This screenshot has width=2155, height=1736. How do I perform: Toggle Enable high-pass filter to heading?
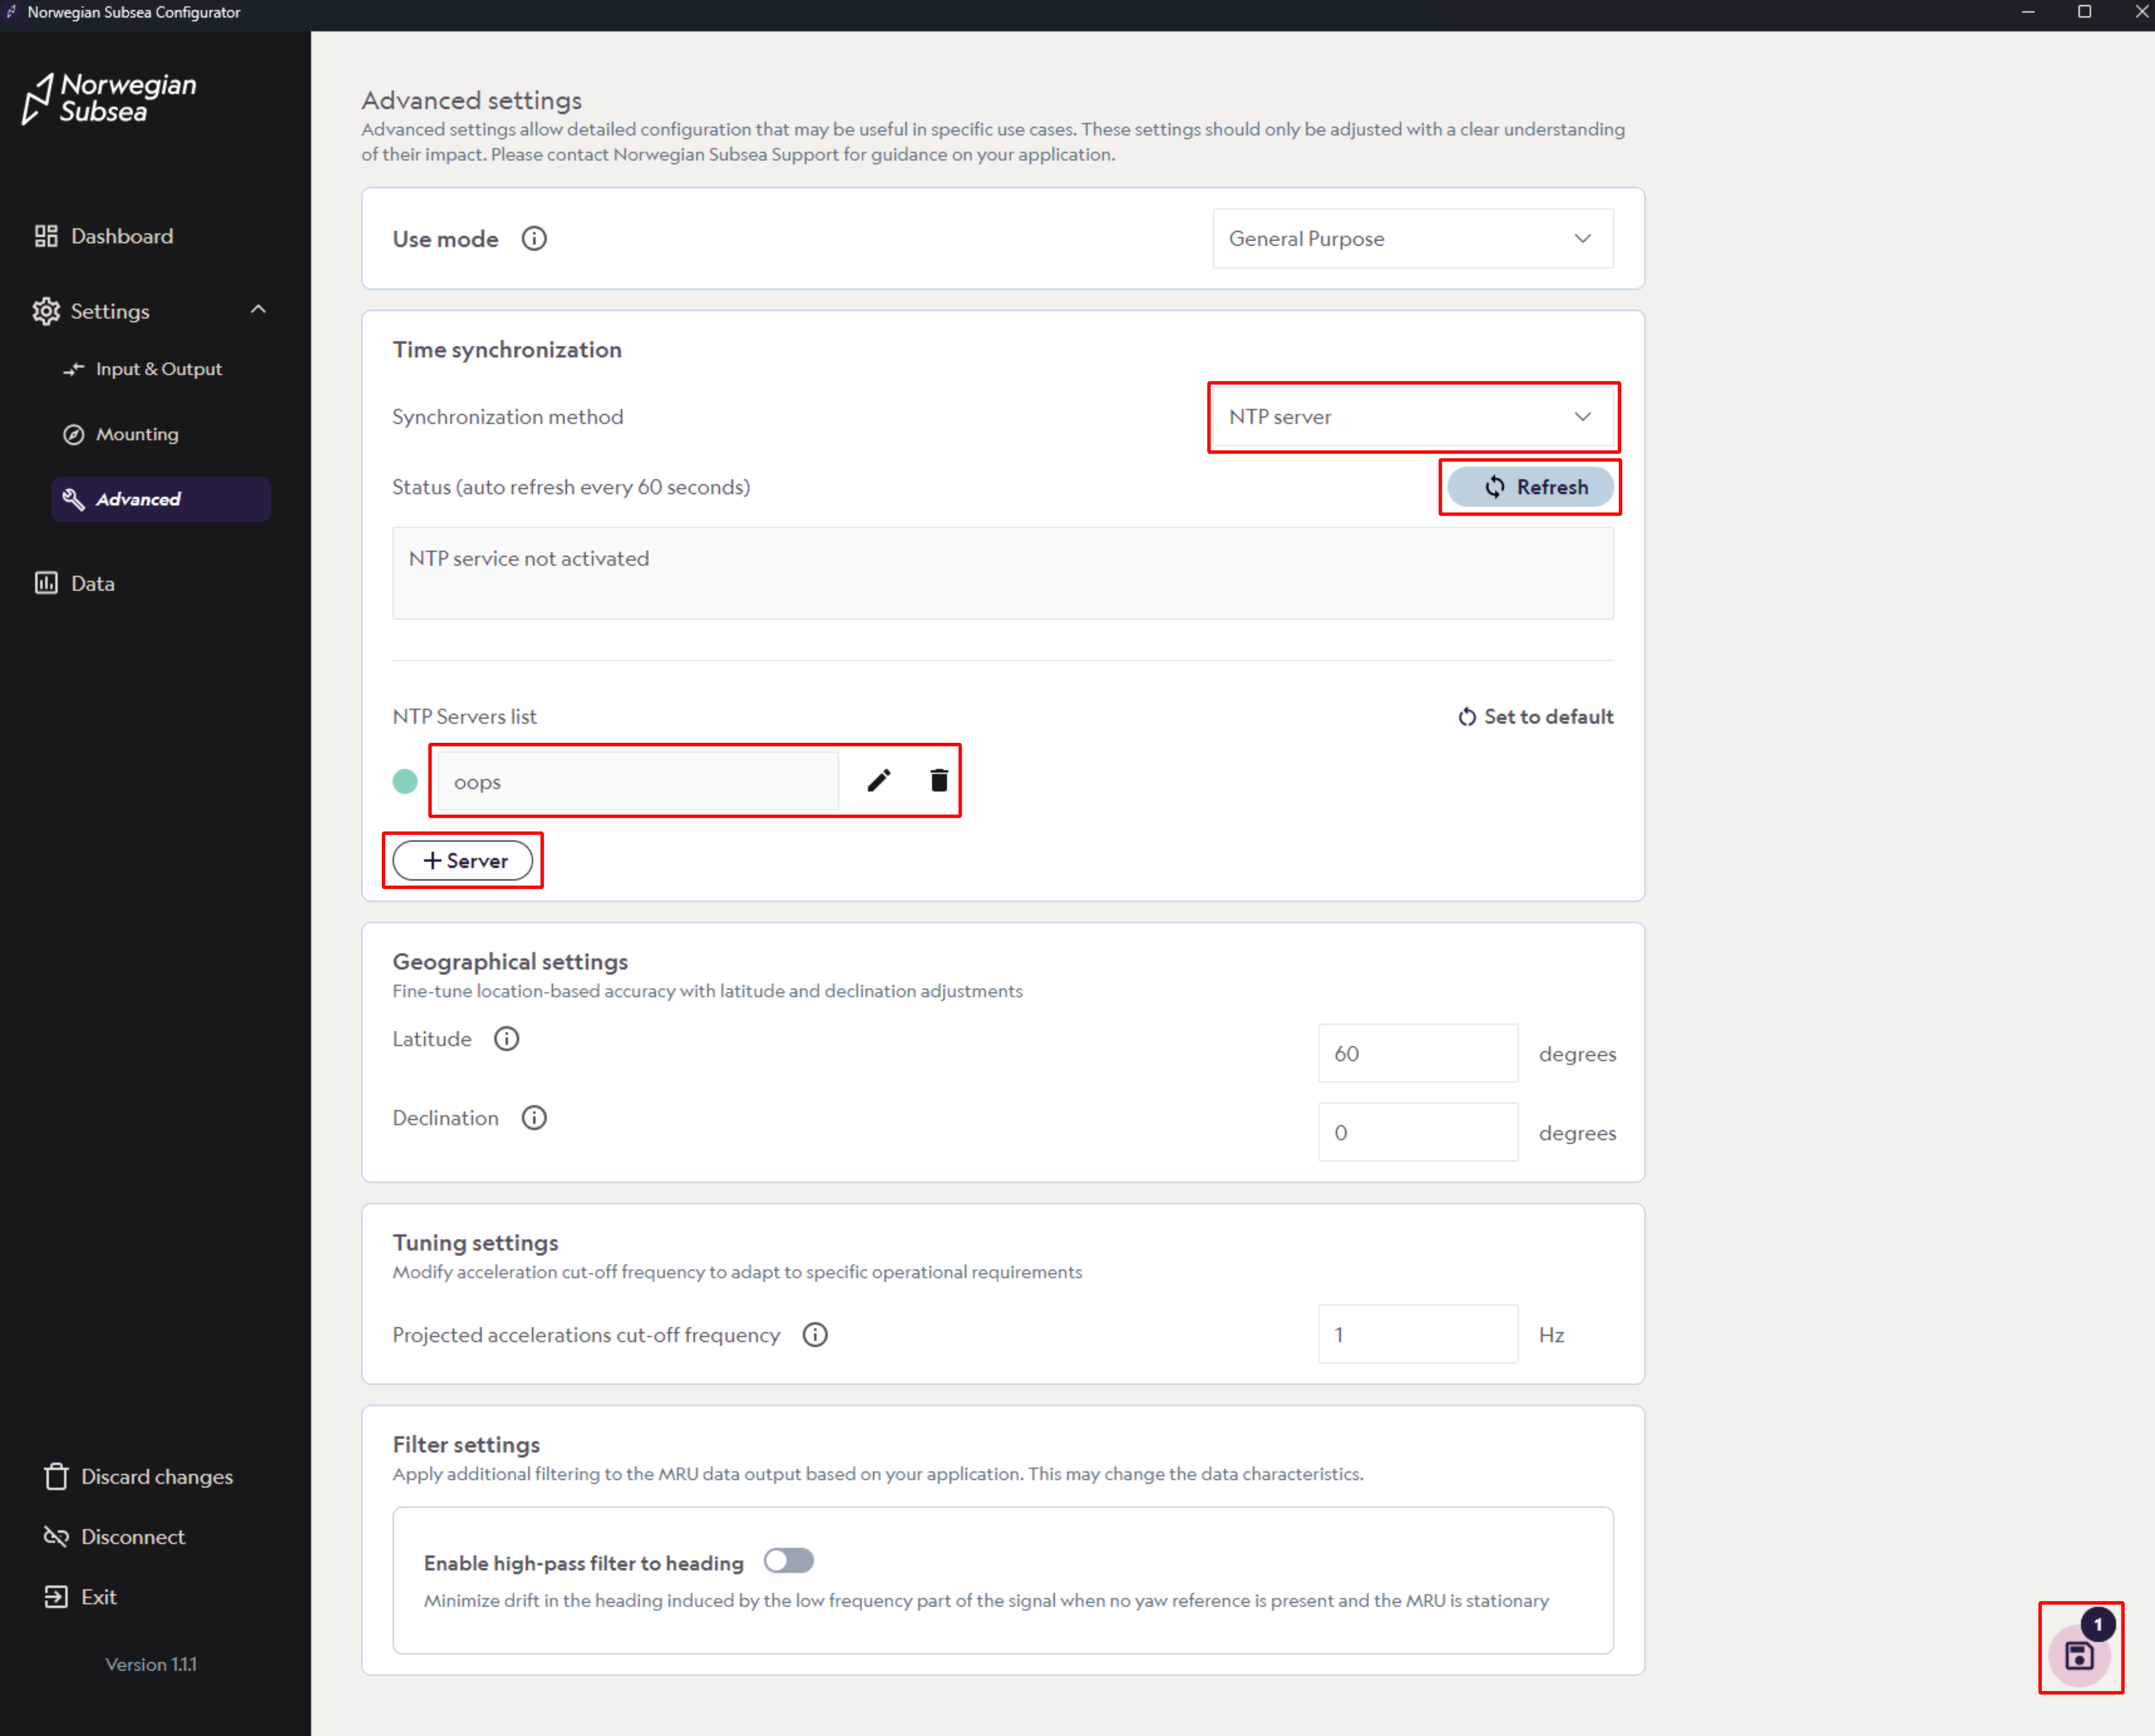(789, 1561)
